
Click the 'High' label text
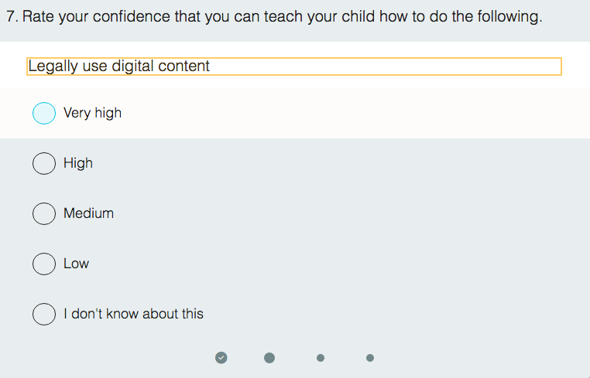point(78,163)
